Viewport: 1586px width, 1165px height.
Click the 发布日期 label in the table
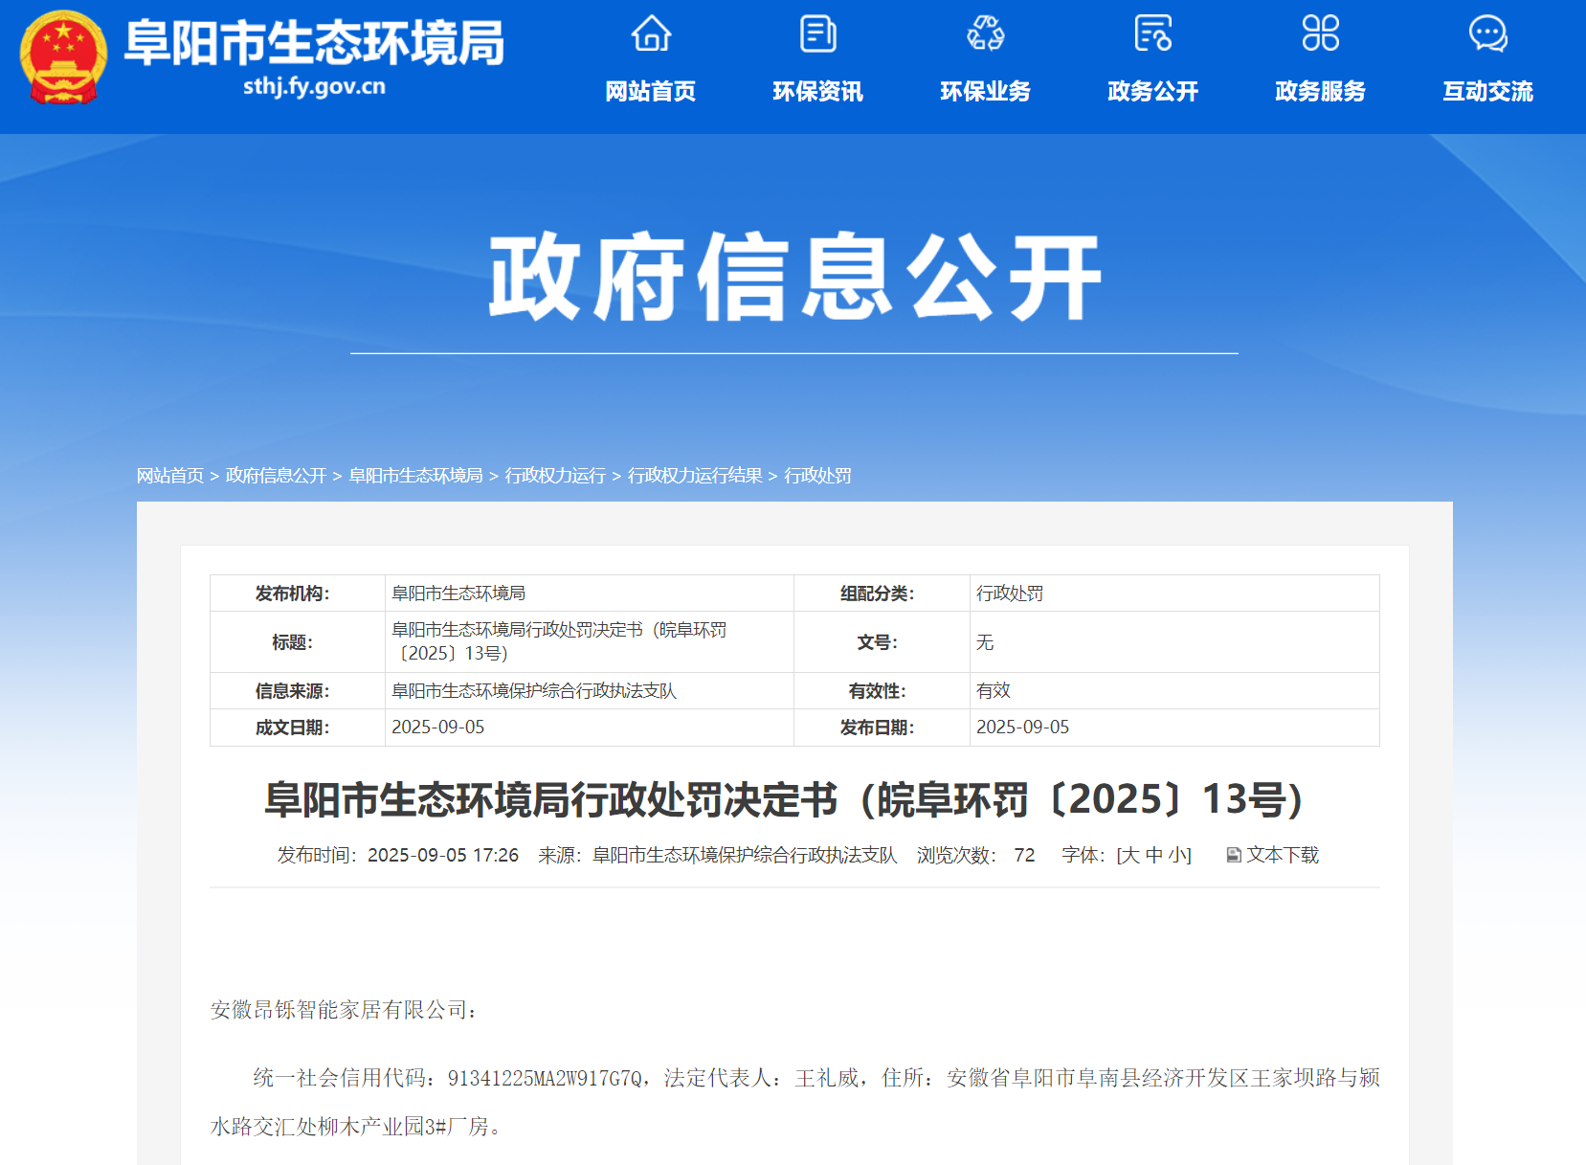coord(878,728)
